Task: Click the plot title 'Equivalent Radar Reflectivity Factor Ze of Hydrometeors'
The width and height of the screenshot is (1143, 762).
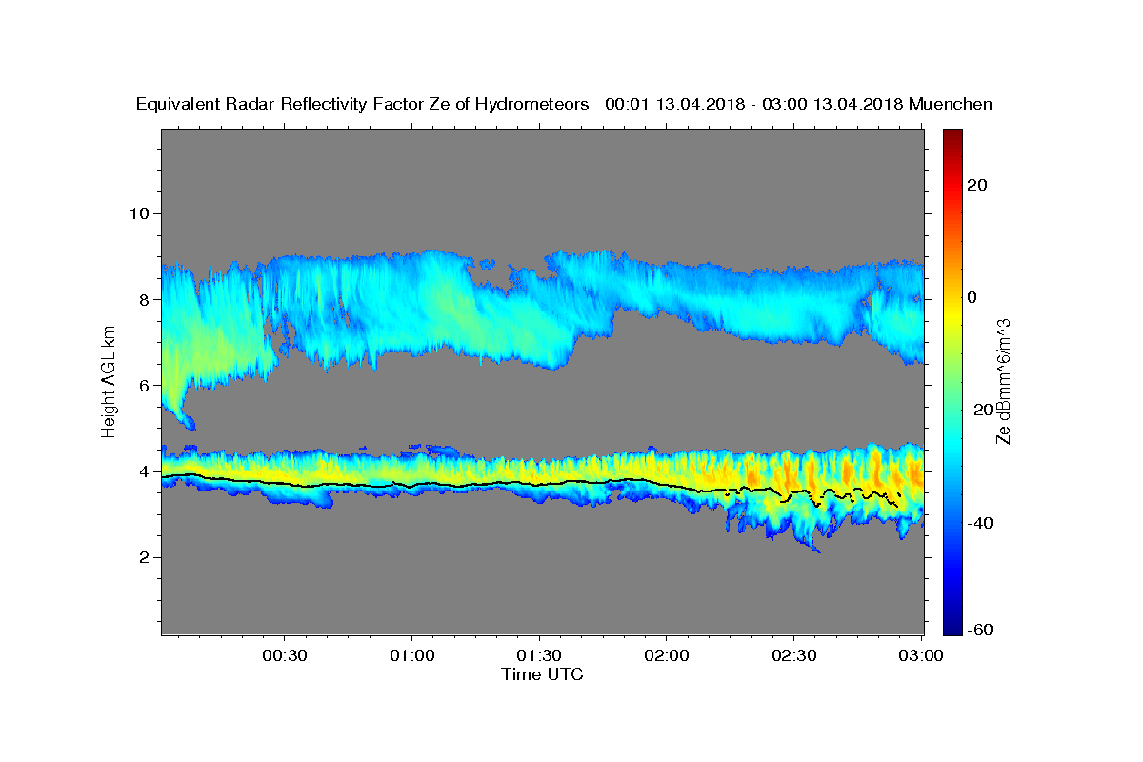Action: point(363,105)
